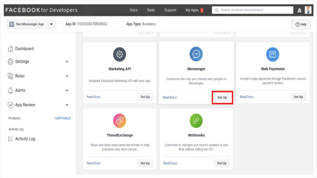The height and width of the screenshot is (178, 317).
Task: Click the search magnifier icon
Action: [217, 10]
